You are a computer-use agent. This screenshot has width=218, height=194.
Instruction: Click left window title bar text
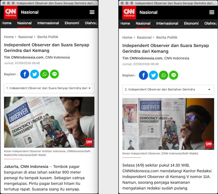click(x=56, y=3)
